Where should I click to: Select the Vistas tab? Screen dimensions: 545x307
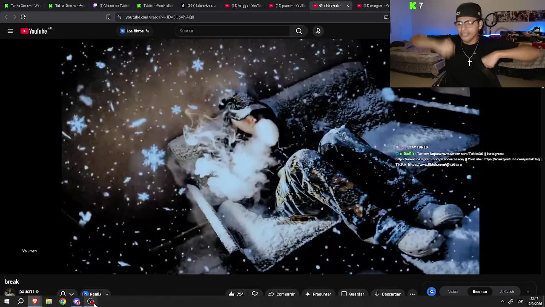pos(453,292)
